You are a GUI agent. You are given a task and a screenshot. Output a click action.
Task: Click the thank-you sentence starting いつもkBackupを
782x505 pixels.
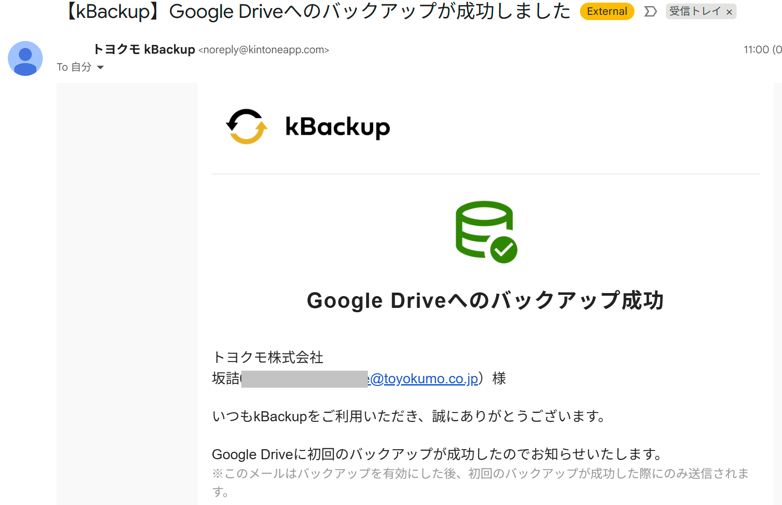point(409,416)
